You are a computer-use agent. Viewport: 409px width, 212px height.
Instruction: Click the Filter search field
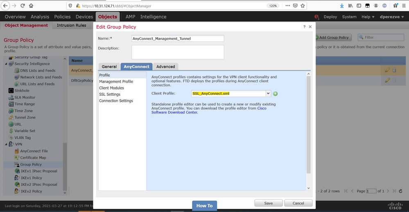click(381, 37)
